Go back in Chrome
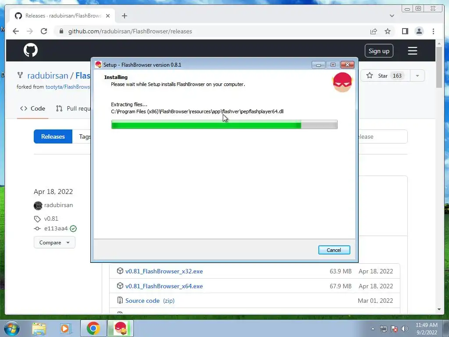 click(x=15, y=31)
